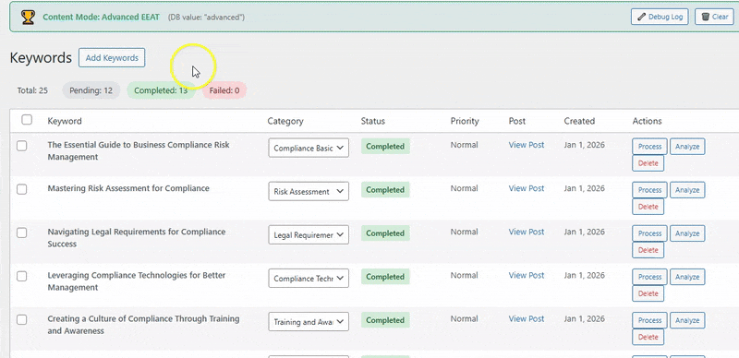Viewport: 739px width, 358px height.
Task: Process the Creating a Culture of Compliance keyword
Action: 649,320
